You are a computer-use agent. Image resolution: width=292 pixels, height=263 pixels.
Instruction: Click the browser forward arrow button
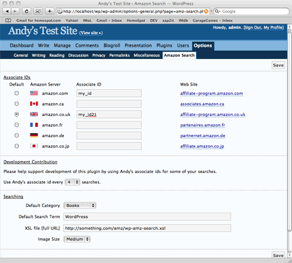pyautogui.click(x=15, y=12)
